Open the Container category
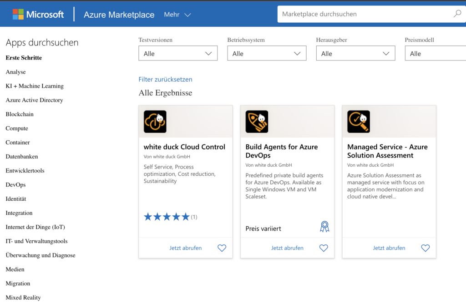This screenshot has height=307, width=466. point(18,143)
